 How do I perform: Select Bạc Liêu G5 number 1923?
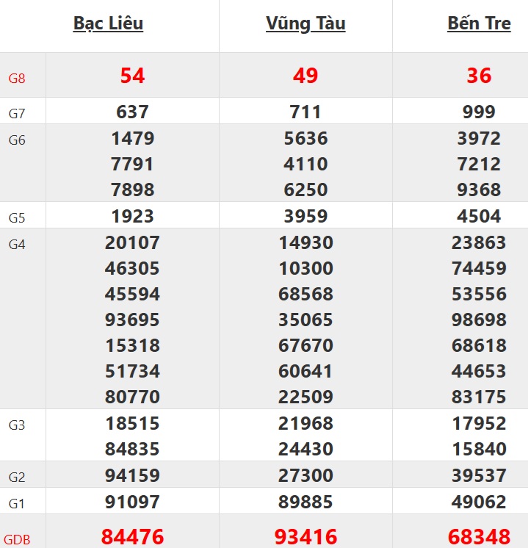pyautogui.click(x=133, y=216)
